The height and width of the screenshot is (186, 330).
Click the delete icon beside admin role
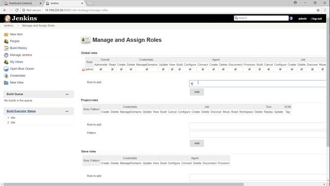point(84,69)
